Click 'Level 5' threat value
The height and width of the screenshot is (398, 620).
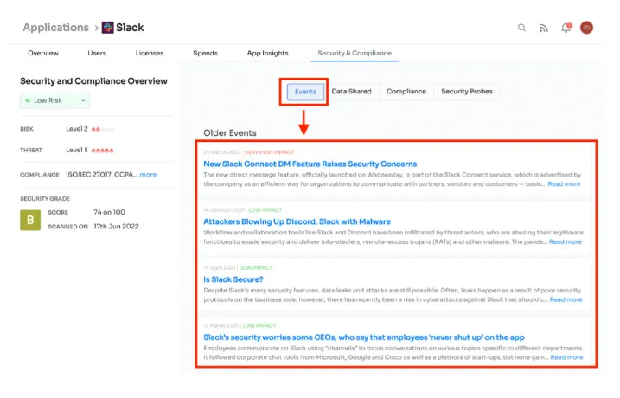pos(77,150)
